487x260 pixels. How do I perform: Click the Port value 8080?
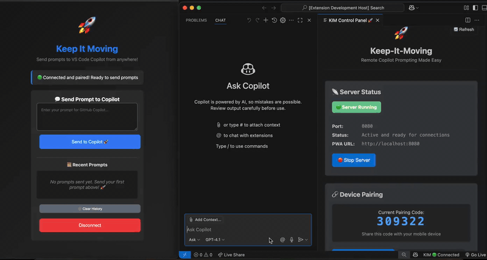click(x=367, y=126)
